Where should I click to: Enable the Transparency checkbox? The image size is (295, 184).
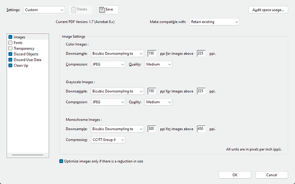pos(10,49)
